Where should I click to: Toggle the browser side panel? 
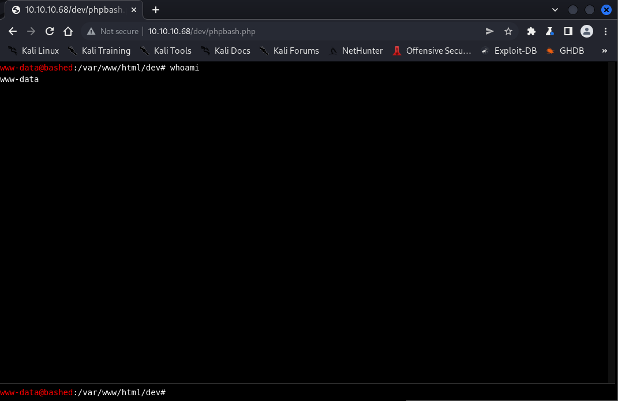coord(568,31)
